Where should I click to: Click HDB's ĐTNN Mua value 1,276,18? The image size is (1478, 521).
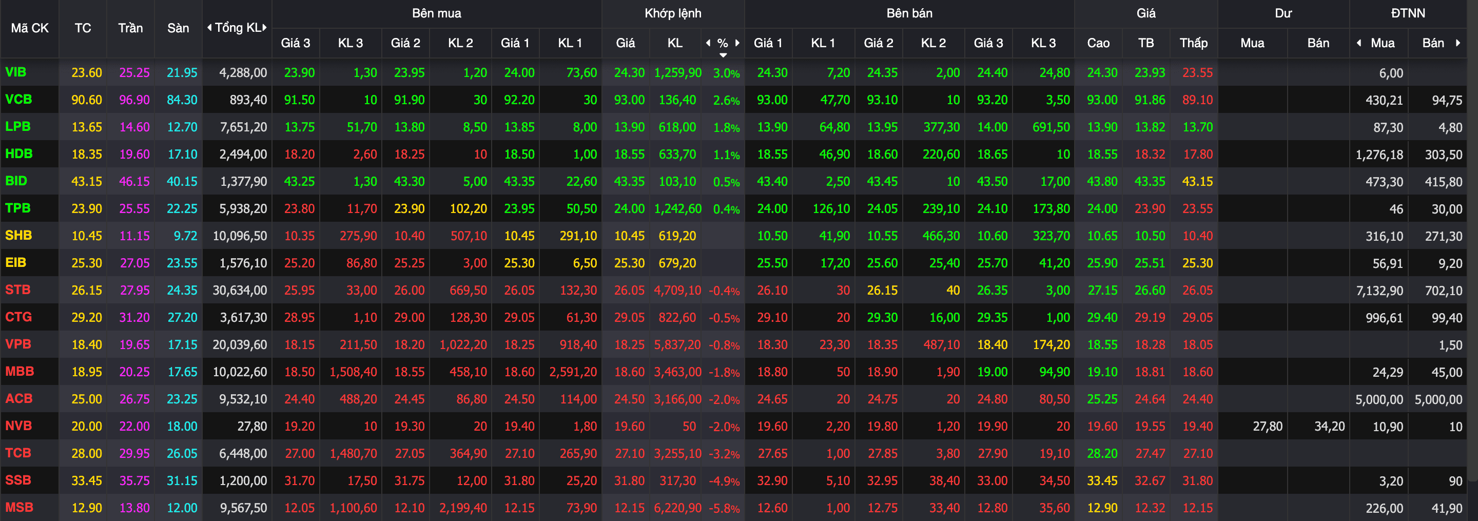1379,155
